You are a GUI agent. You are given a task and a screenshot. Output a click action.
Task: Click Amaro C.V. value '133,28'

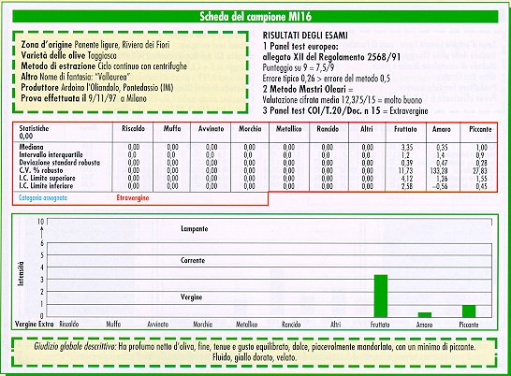(x=439, y=170)
